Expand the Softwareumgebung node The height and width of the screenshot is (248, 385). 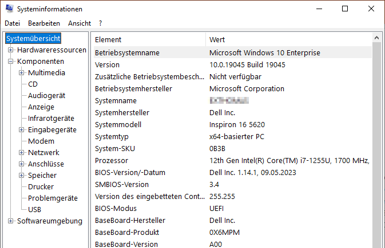point(10,221)
